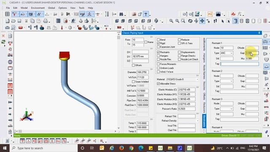Expand chevron beside From/To section
Viewport: 270px width, 152px height.
[151, 37]
